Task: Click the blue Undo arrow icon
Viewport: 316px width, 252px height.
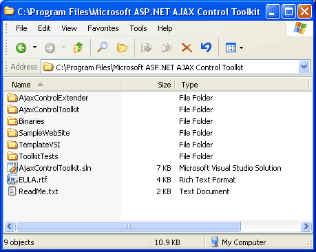Action: tap(206, 48)
